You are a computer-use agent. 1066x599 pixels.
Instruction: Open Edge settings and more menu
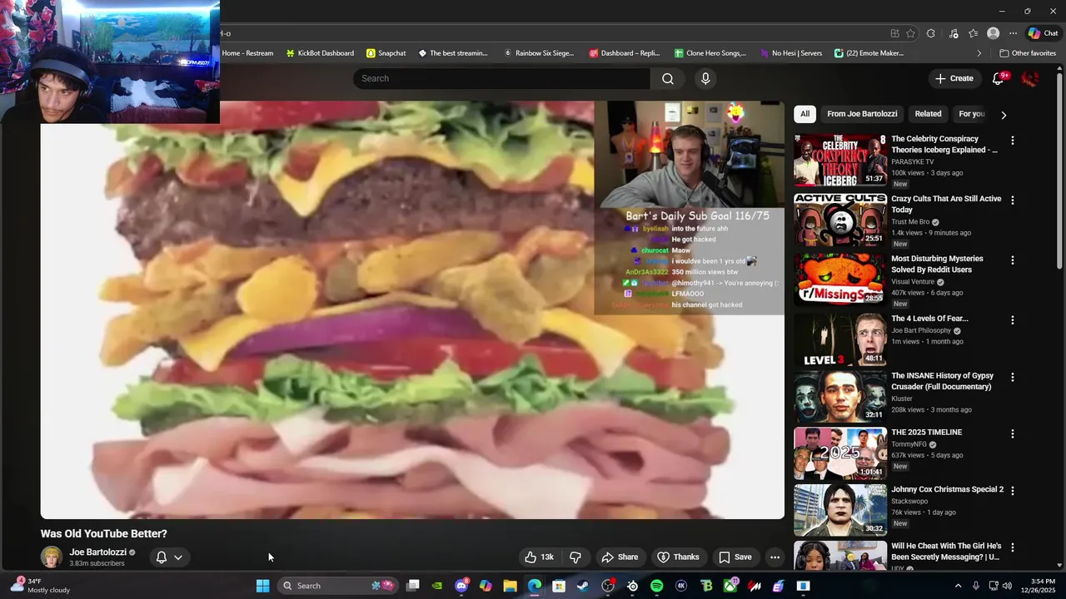click(1013, 33)
